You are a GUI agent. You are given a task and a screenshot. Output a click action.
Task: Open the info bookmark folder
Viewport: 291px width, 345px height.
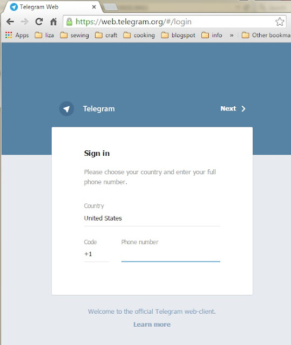[x=212, y=35]
